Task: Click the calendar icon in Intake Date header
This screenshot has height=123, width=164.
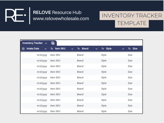Action: click(x=23, y=49)
